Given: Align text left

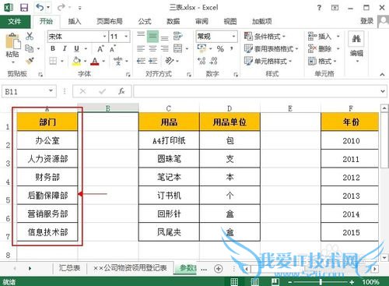Looking at the screenshot, I should 141,48.
